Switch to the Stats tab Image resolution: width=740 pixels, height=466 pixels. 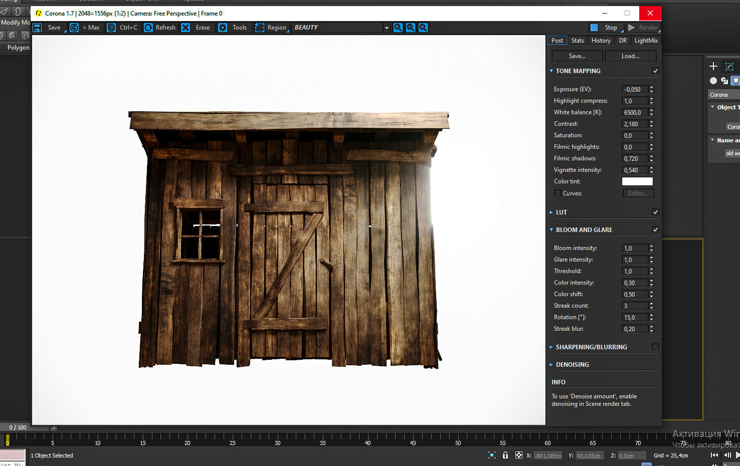pos(578,41)
